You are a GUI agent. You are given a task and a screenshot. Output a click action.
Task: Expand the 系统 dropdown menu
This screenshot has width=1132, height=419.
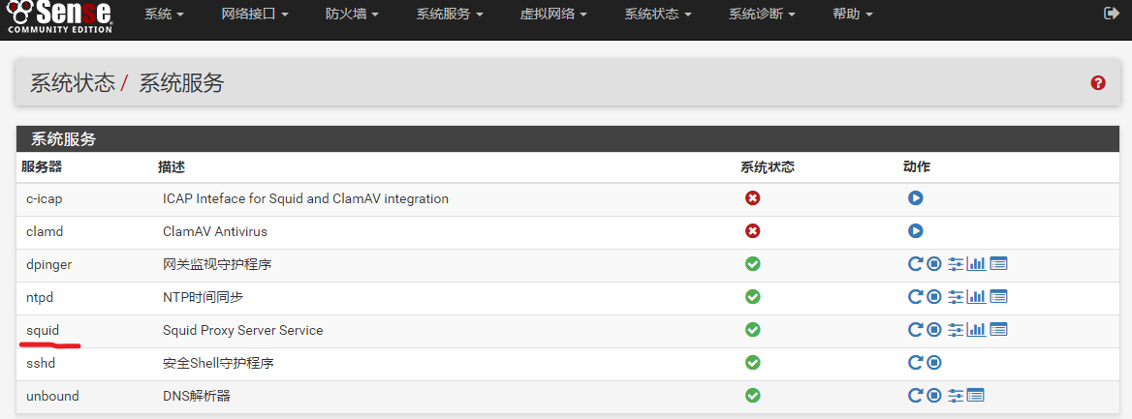tap(164, 15)
